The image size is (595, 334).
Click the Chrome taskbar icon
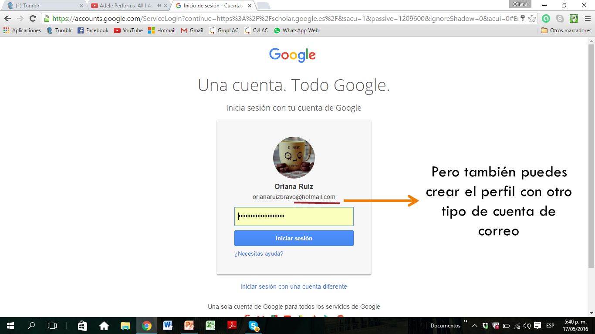[146, 325]
